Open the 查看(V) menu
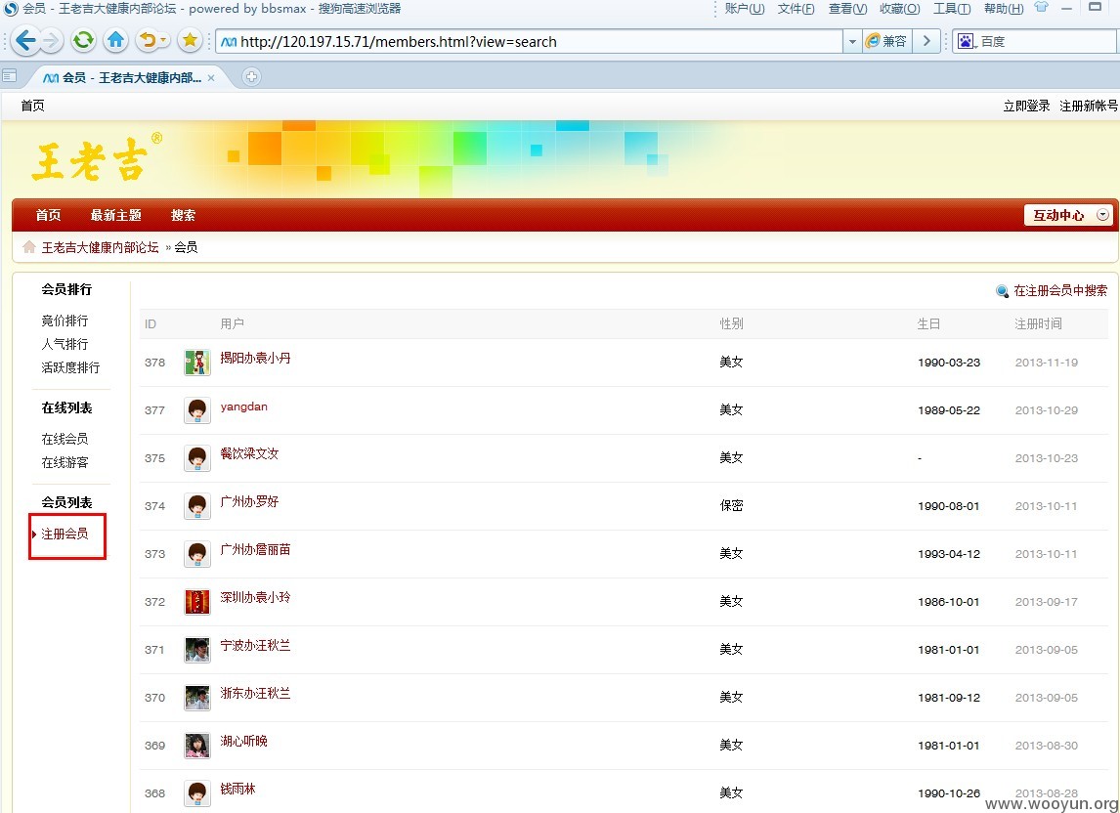 (x=847, y=9)
